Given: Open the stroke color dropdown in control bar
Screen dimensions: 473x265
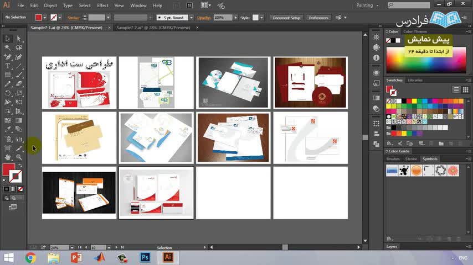Looking at the screenshot, I should pyautogui.click(x=60, y=18).
